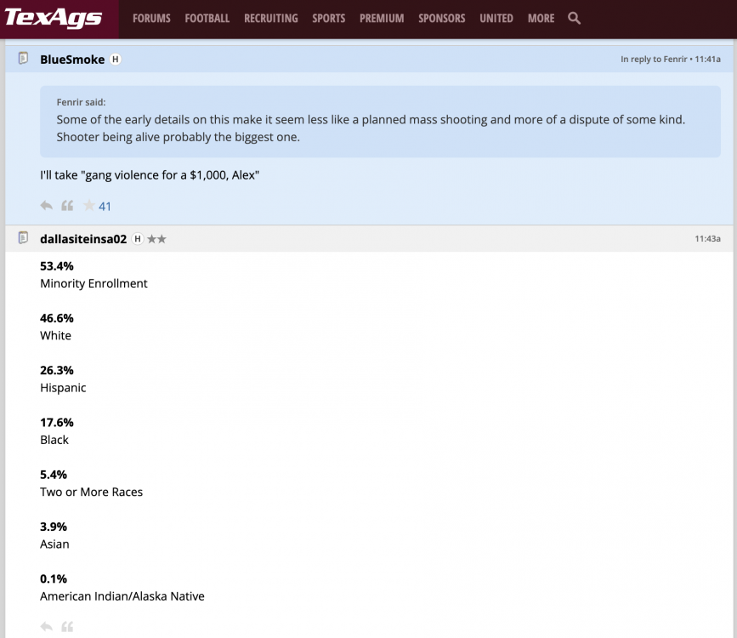The height and width of the screenshot is (638, 737).
Task: Expand the MORE navigation dropdown
Action: click(x=541, y=18)
